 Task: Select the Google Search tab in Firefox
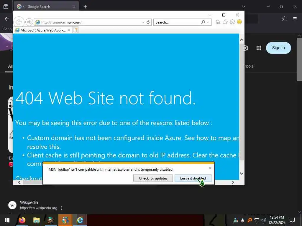point(46,7)
